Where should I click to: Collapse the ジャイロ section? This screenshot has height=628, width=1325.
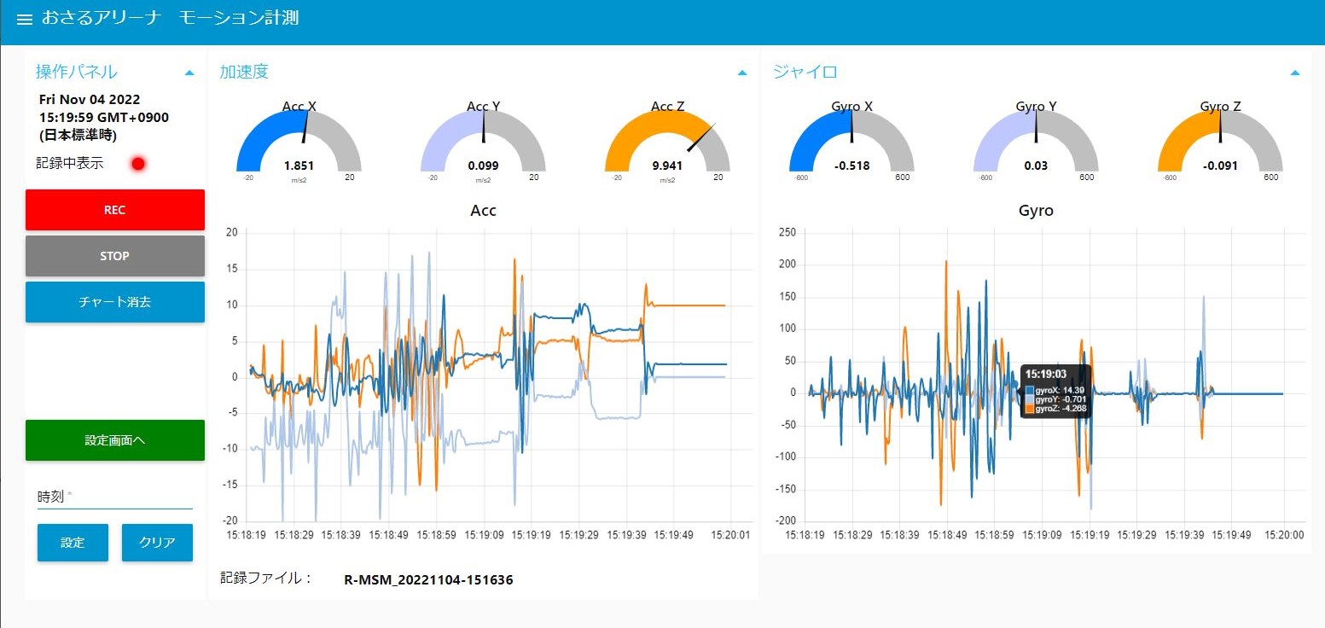click(x=1295, y=73)
